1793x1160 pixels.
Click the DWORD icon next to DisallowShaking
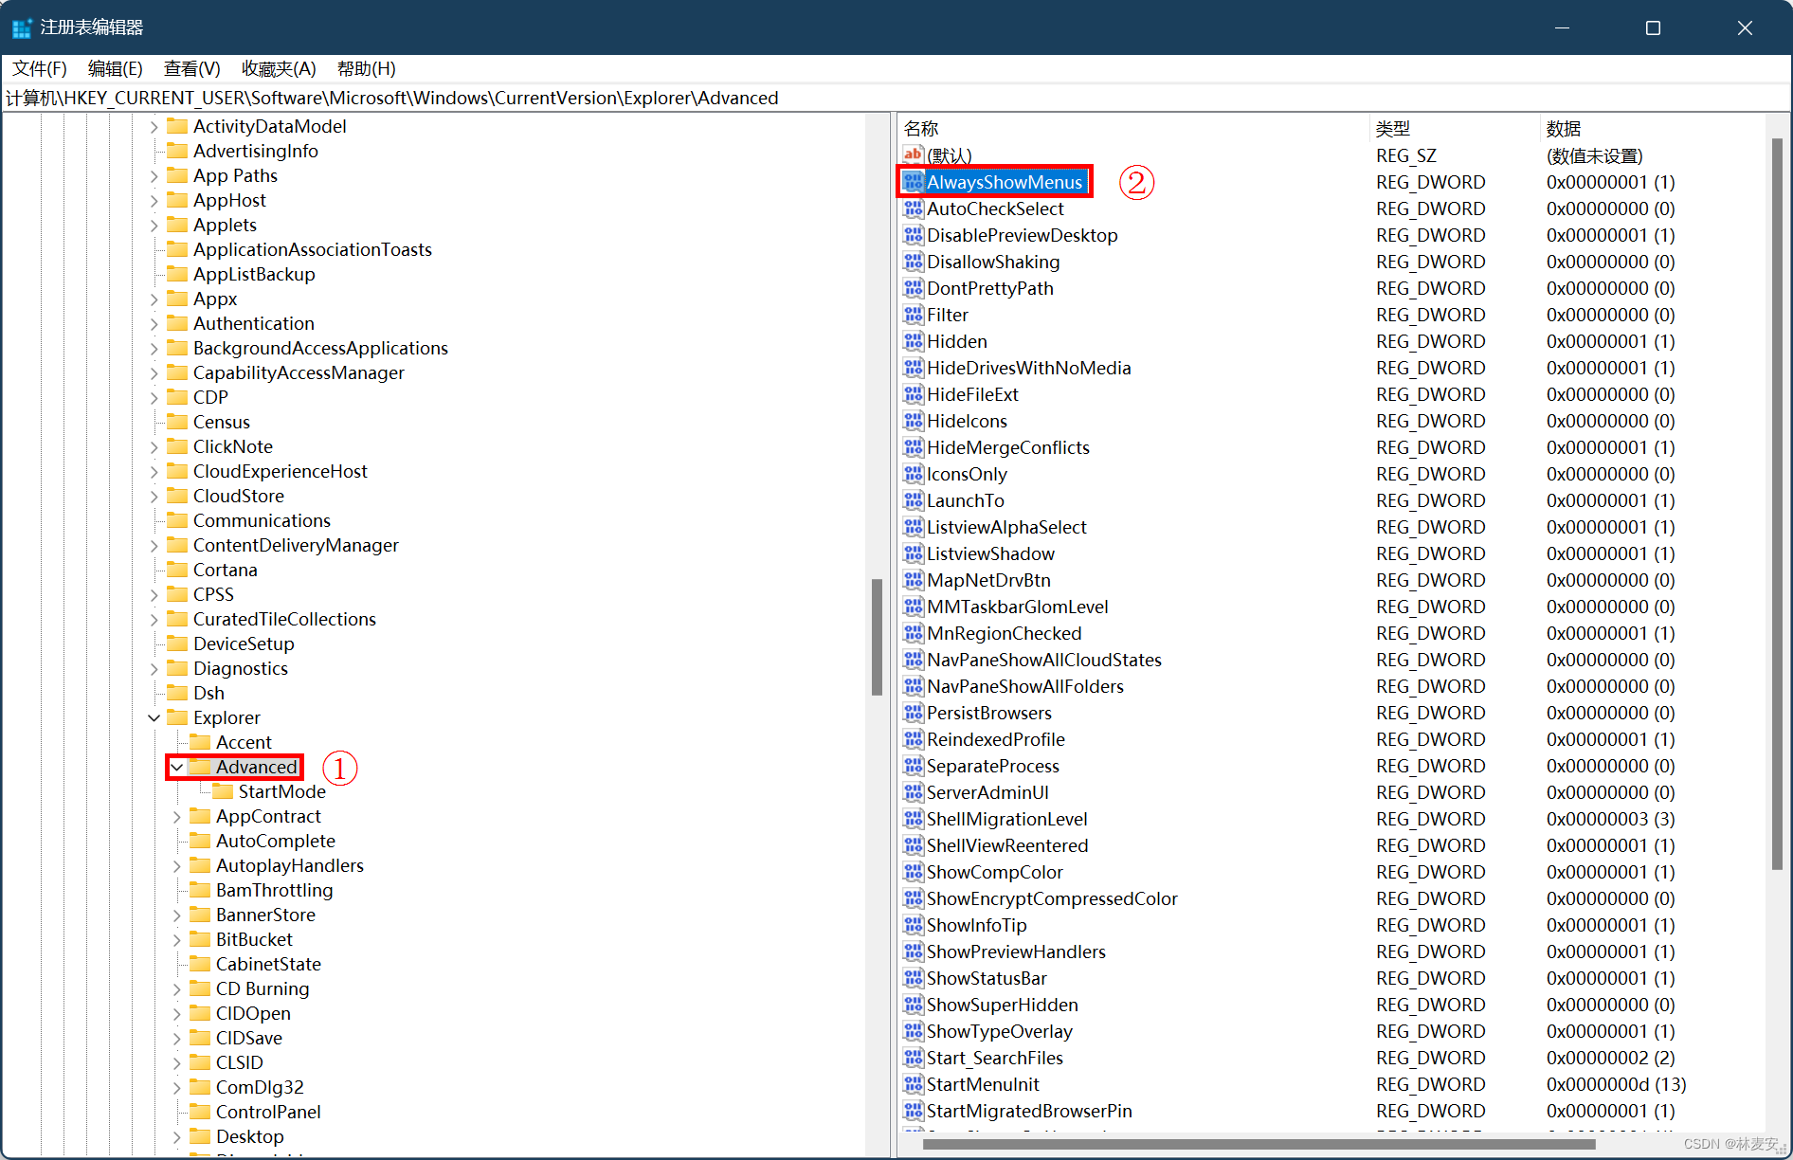(x=913, y=262)
